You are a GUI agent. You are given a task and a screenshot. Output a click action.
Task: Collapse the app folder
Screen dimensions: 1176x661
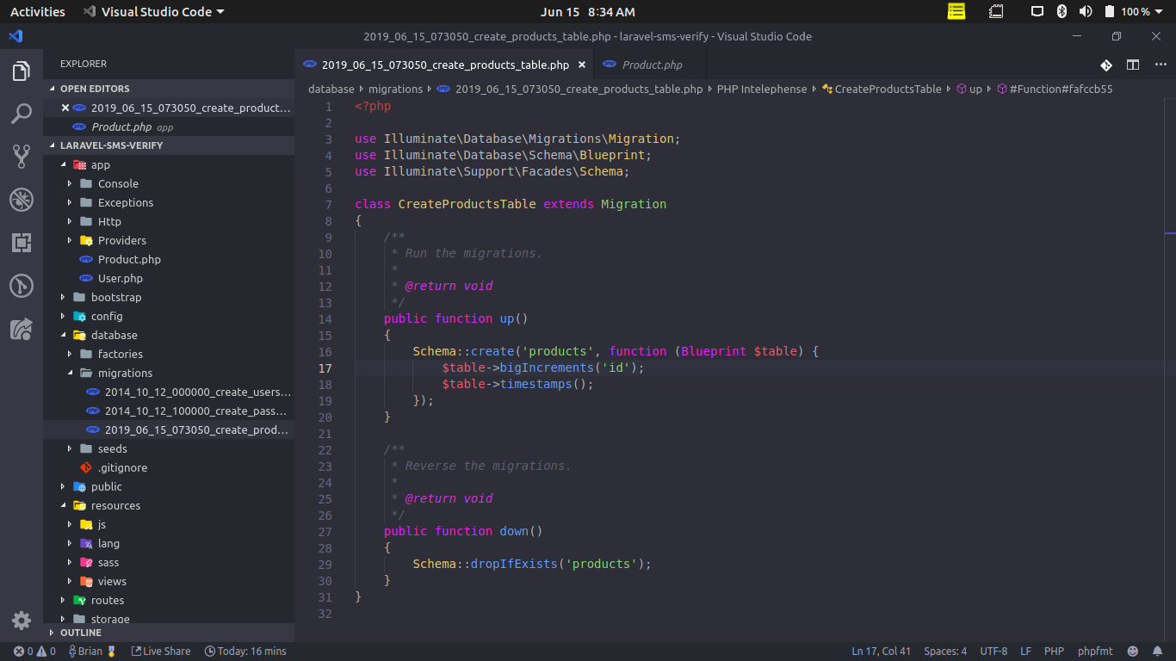pos(169,164)
